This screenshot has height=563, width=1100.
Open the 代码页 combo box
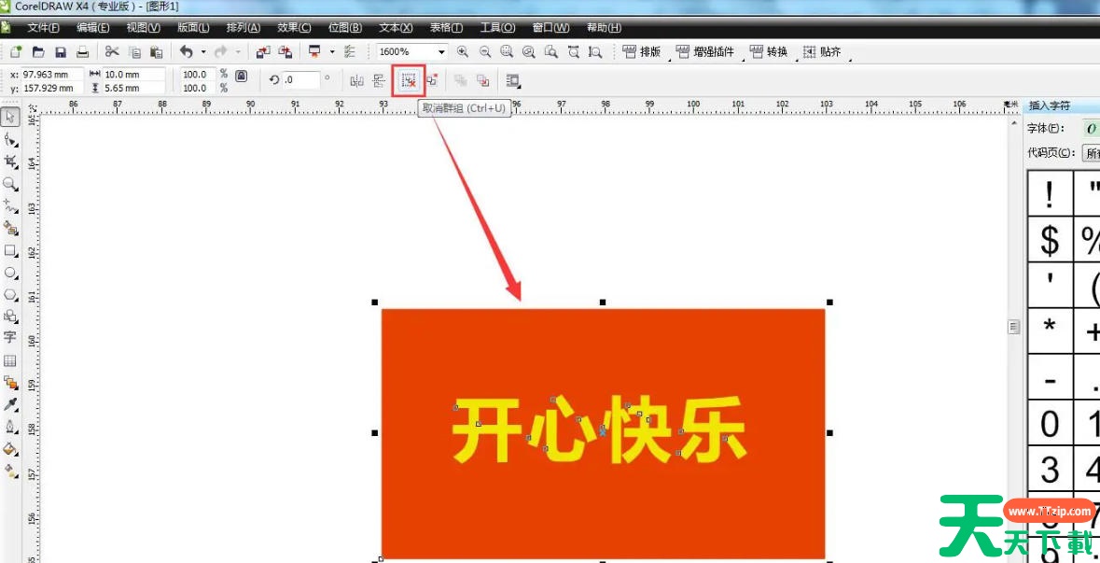click(1090, 153)
